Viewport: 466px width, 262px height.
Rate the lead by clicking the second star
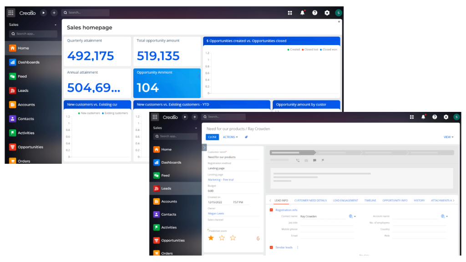click(x=222, y=237)
